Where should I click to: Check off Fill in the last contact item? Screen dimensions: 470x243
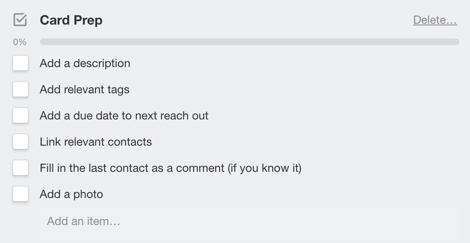coord(20,167)
